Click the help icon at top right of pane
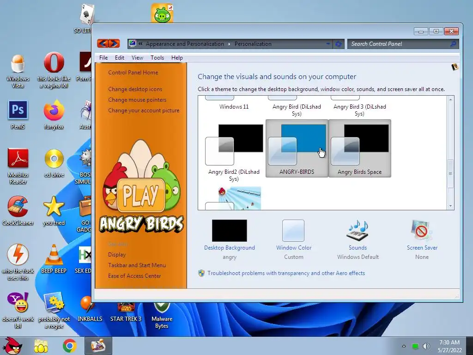This screenshot has width=473, height=355. coord(455,67)
